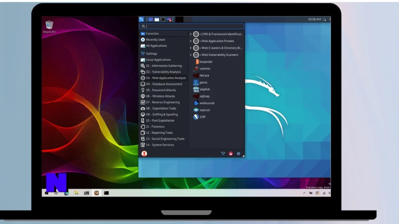
Task: Select 03 - Web Application Analysis category
Action: click(163, 78)
